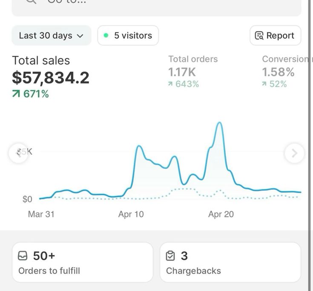Viewport: 313px width, 291px height.
Task: Click the green live visitors dot
Action: (106, 36)
